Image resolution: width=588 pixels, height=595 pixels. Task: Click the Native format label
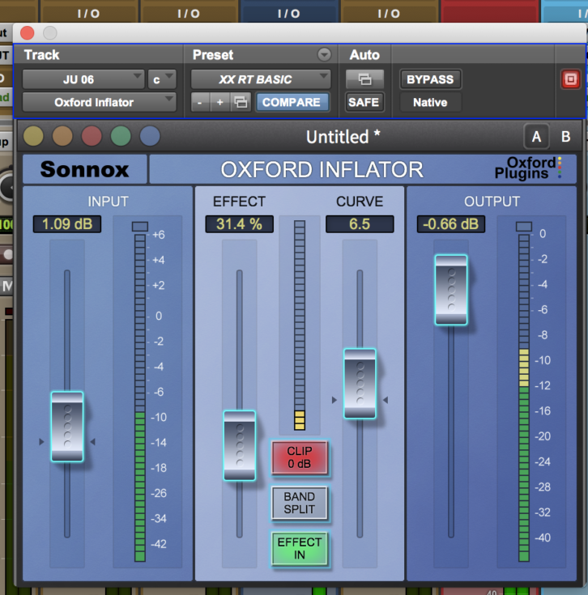pos(430,103)
